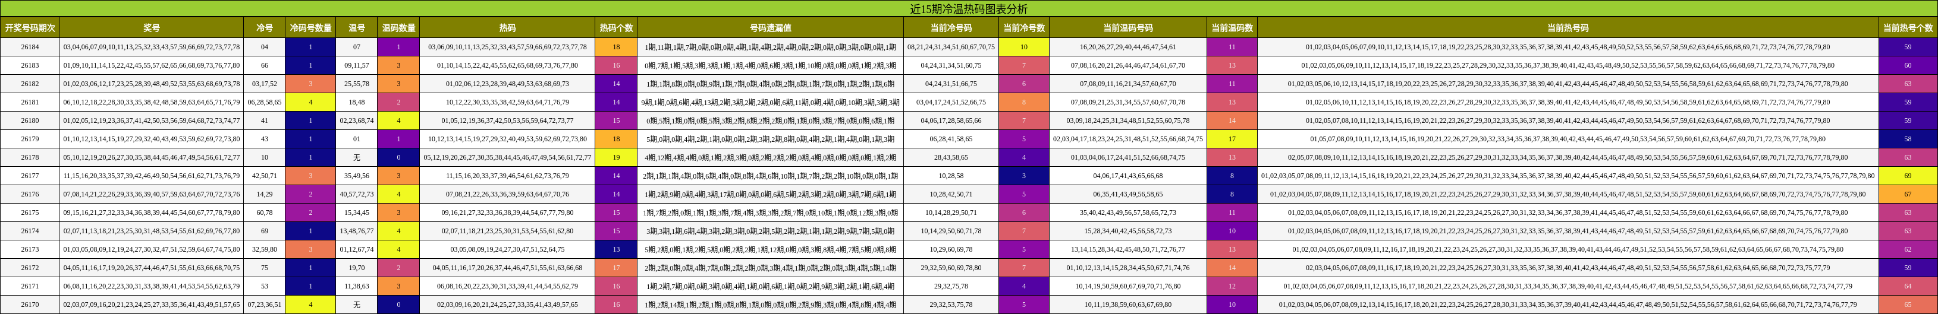
Task: Select the 热码个数 column header
Action: coord(616,28)
